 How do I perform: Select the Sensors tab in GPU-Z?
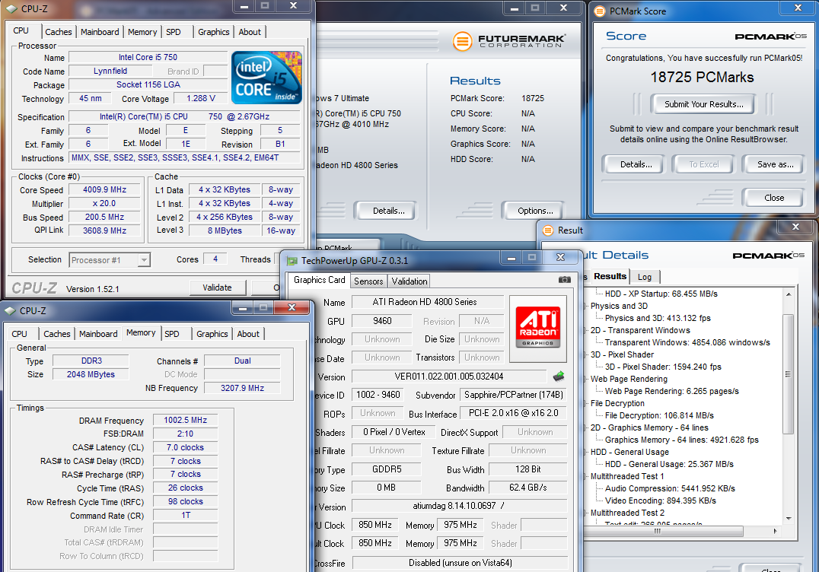(368, 281)
